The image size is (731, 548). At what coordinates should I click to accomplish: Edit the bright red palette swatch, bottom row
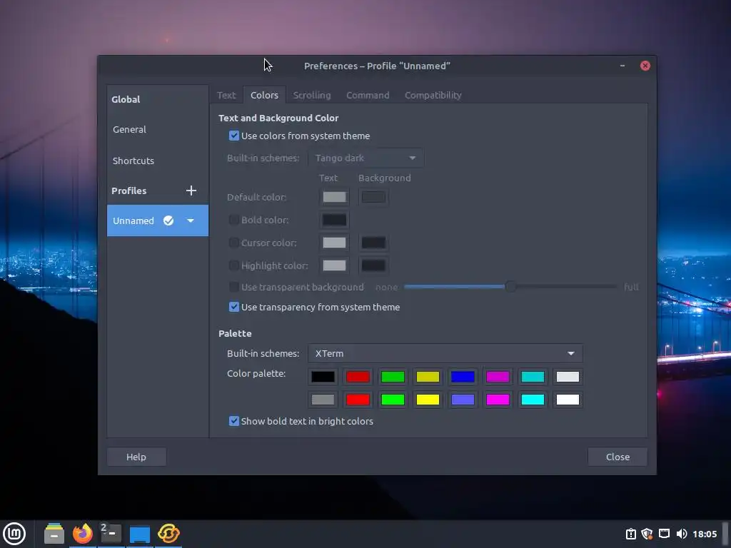pos(358,400)
